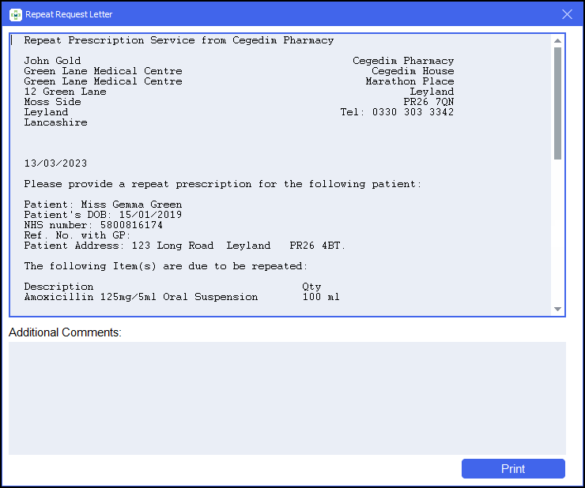Click the empty scrollbar track below the thumb
The width and height of the screenshot is (585, 488).
[557, 237]
